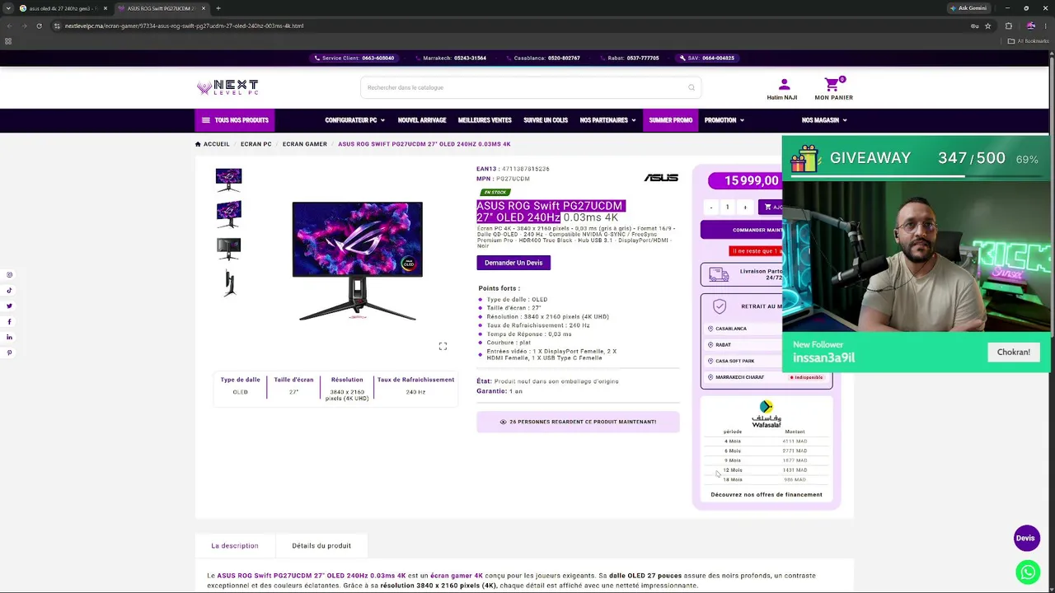Click the main monitor product image
The height and width of the screenshot is (593, 1055).
[357, 261]
